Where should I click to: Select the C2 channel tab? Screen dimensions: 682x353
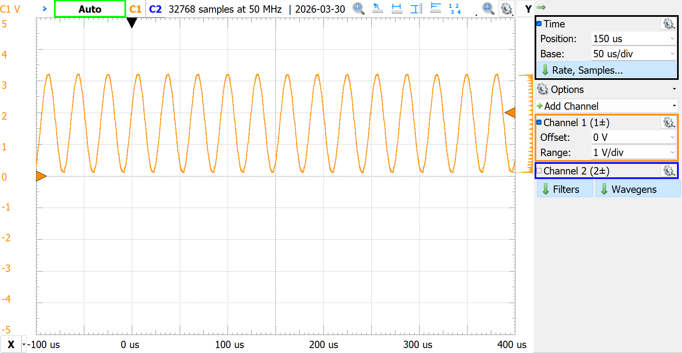pyautogui.click(x=155, y=9)
